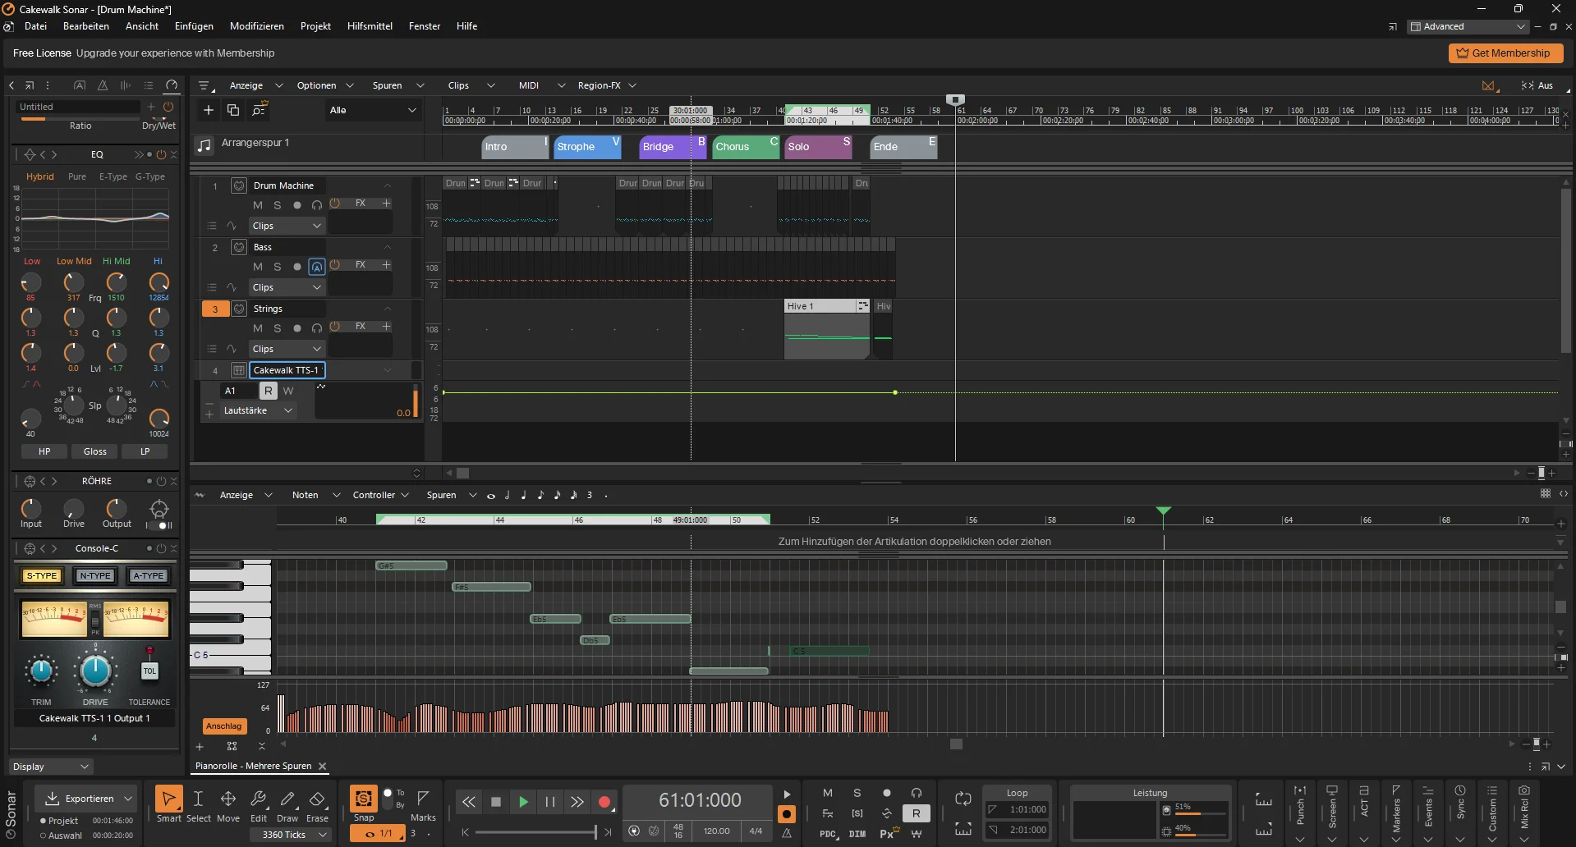
Task: Select the Move tool
Action: click(x=228, y=804)
